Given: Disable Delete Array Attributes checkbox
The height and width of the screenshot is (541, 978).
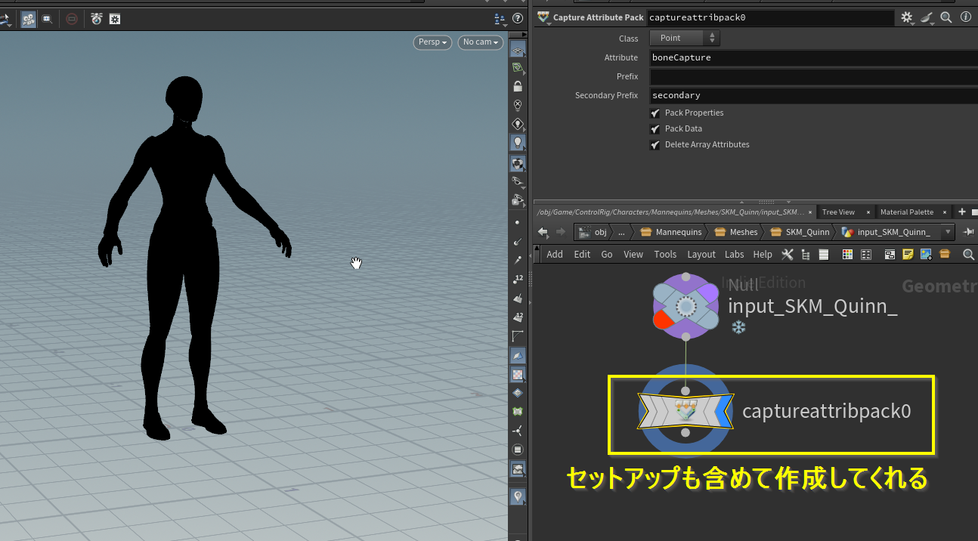Looking at the screenshot, I should (655, 145).
